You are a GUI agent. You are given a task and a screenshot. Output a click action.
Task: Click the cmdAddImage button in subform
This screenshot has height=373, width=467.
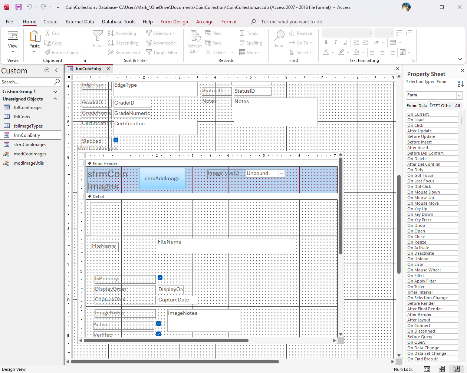point(162,178)
